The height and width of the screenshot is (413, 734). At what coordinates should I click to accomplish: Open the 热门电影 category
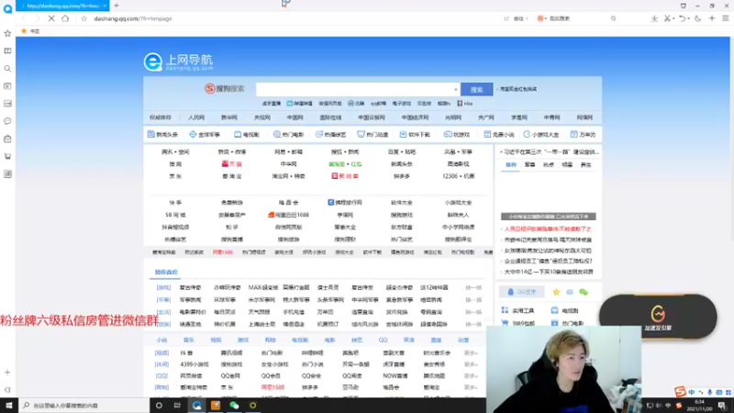288,134
